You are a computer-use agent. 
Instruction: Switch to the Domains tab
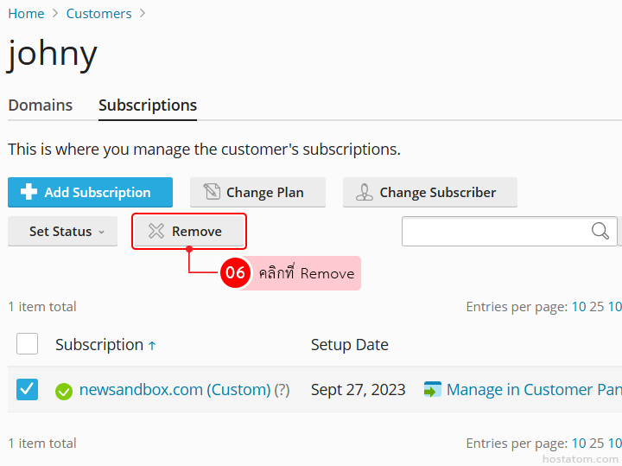(41, 105)
